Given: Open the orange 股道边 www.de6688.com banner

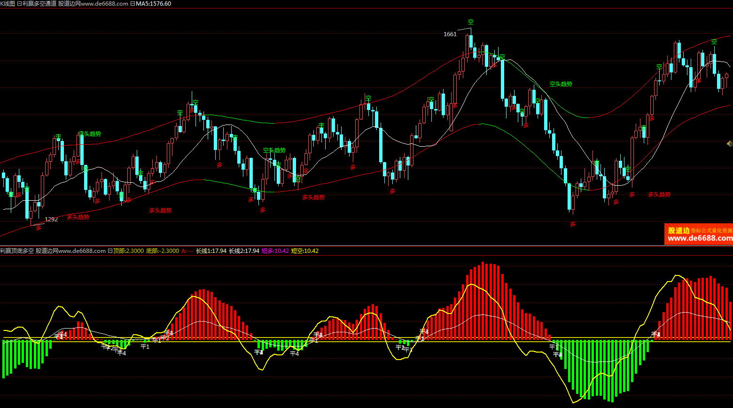Looking at the screenshot, I should click(x=698, y=234).
